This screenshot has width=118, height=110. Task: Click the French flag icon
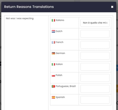[53, 42]
